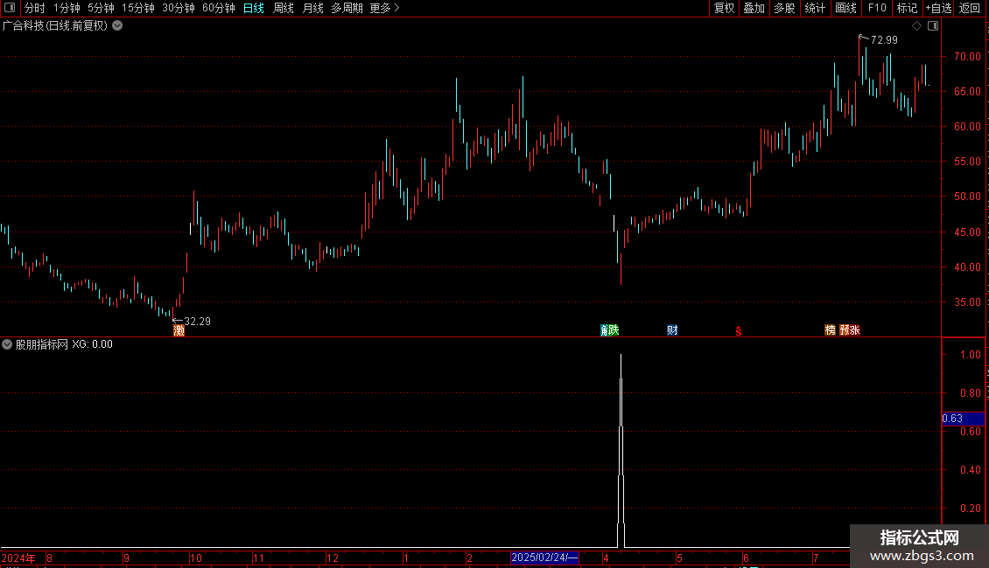Select the 30分钟 period tab
Viewport: 989px width, 568px height.
tap(179, 8)
